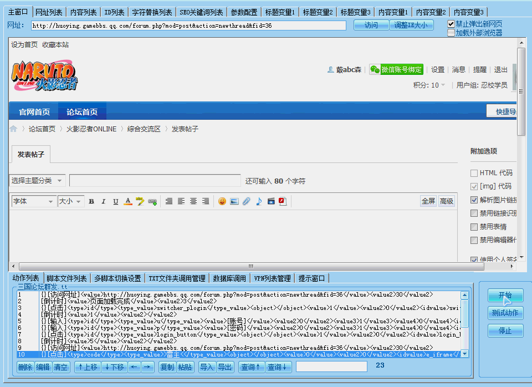Start the script with the 开始 button

(505, 295)
